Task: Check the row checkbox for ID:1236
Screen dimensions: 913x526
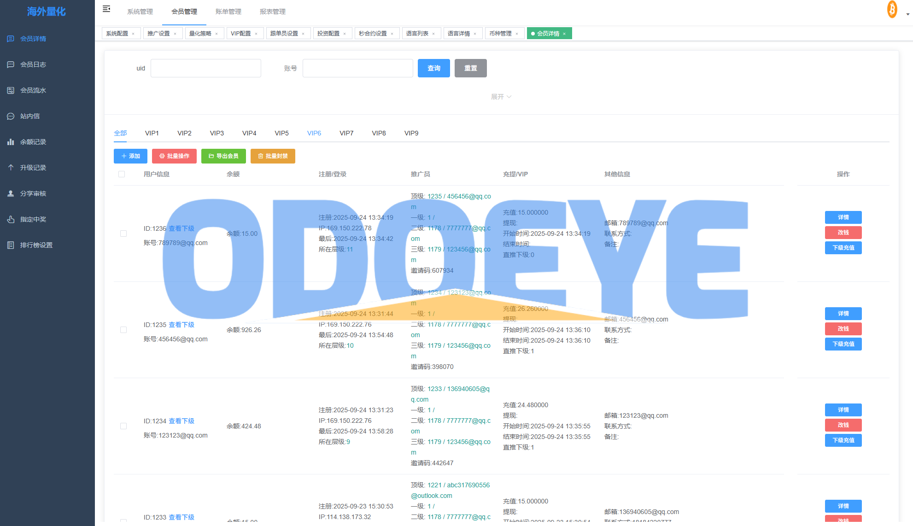Action: coord(123,234)
